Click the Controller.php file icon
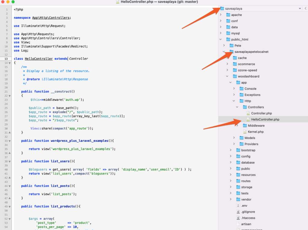 (248, 113)
